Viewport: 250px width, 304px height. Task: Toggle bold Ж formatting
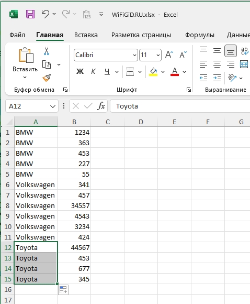(80, 72)
